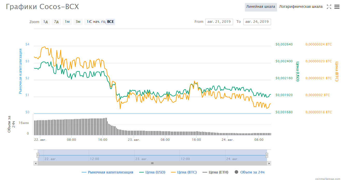The height and width of the screenshot is (180, 358).
Task: Set zoom to 1м
Action: (67, 22)
